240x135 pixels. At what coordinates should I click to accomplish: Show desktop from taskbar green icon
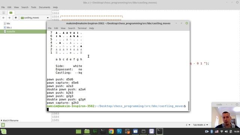tap(78, 131)
